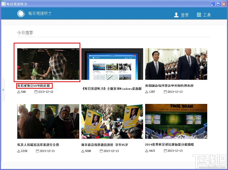
Task: Click the 今日推荐 section heading
Action: coord(25,33)
